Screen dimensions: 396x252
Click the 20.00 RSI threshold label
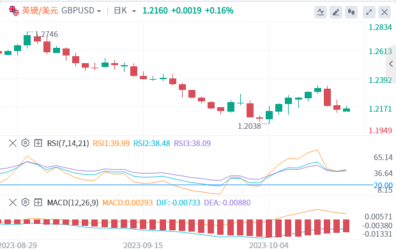point(383,186)
